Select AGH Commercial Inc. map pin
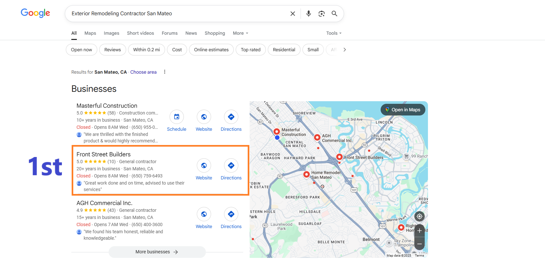This screenshot has width=545, height=266. [317, 138]
